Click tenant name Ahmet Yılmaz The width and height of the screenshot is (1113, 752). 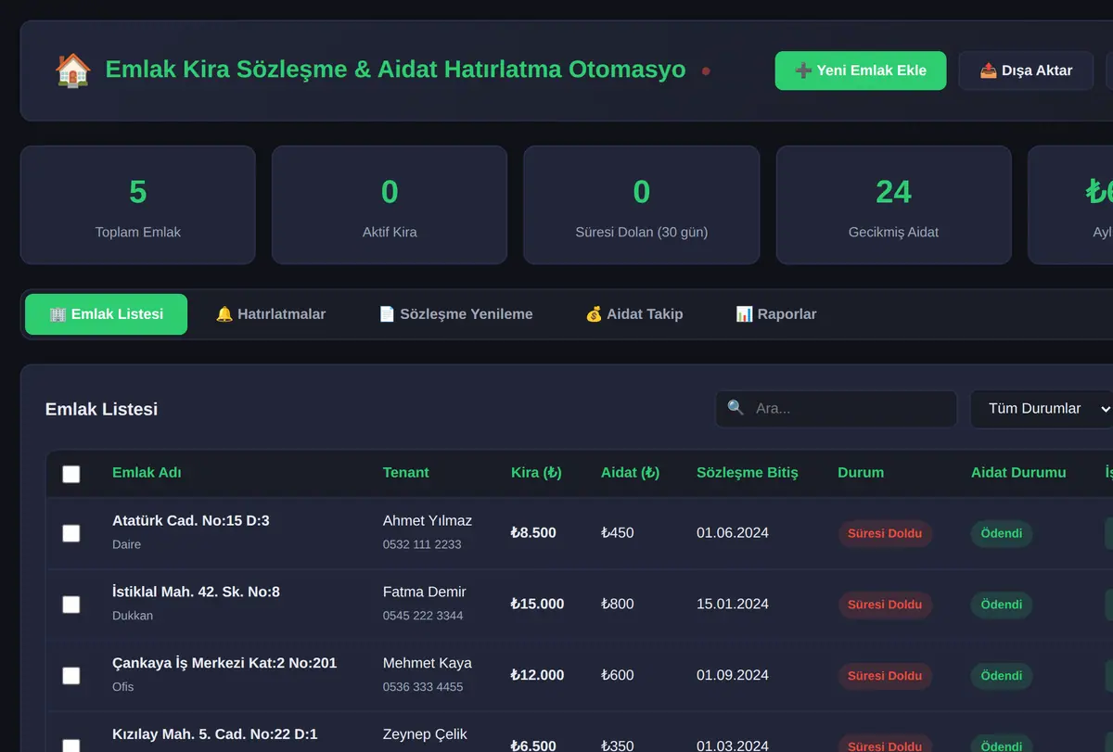tap(428, 521)
